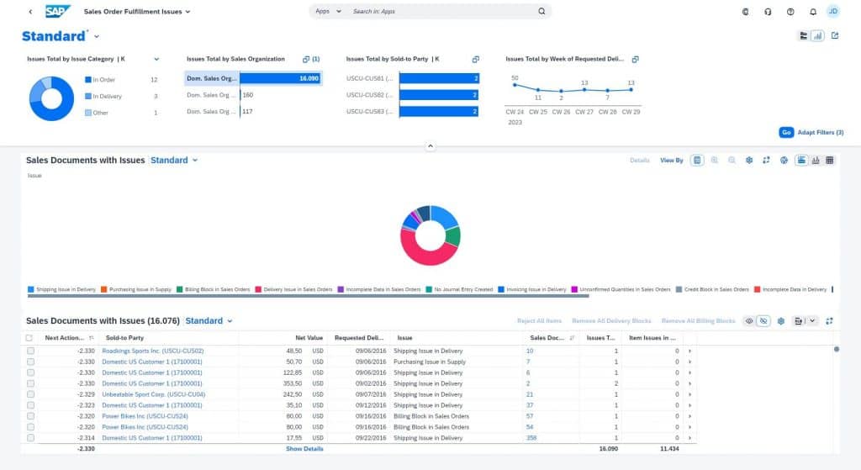861x470 pixels.
Task: Open sales document 21 link
Action: click(x=530, y=394)
